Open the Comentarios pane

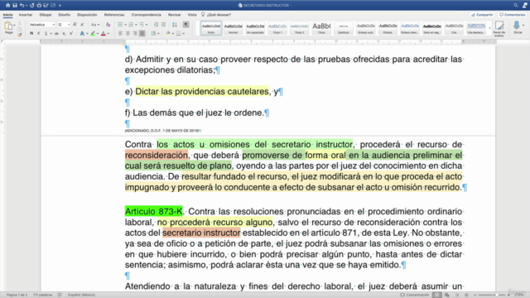click(512, 15)
